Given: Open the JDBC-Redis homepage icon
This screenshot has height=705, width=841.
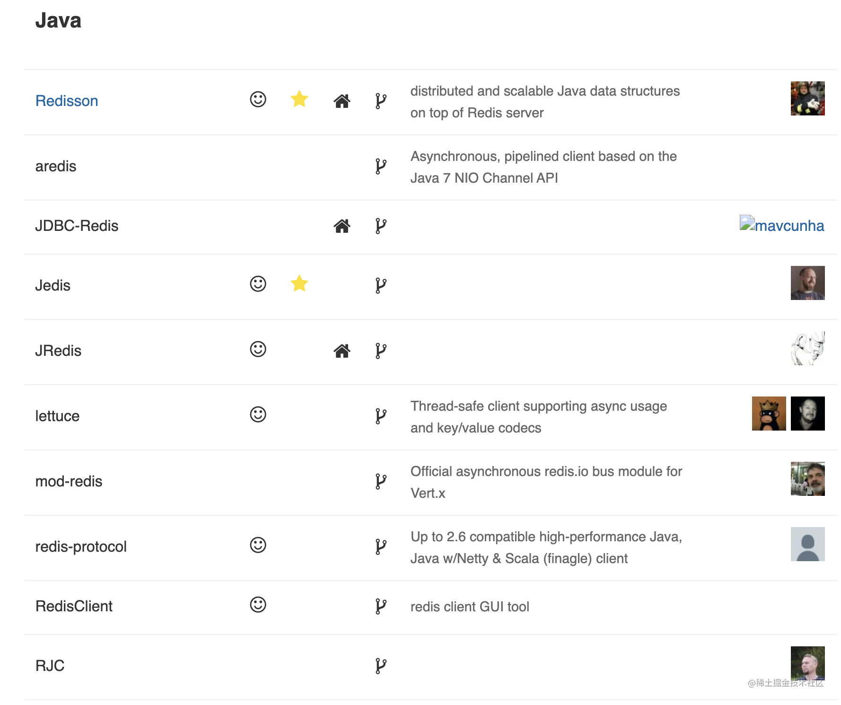Looking at the screenshot, I should [x=342, y=226].
